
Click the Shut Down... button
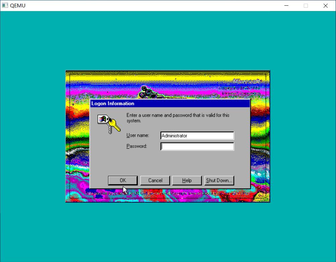219,180
